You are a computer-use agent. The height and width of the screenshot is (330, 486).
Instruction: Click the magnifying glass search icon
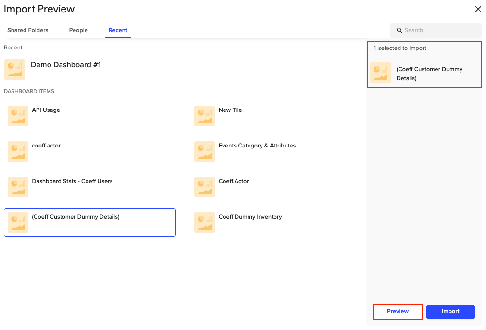tap(399, 30)
